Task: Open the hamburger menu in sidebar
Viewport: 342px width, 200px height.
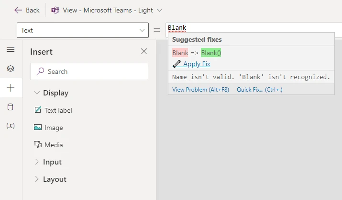Action: coord(11,50)
